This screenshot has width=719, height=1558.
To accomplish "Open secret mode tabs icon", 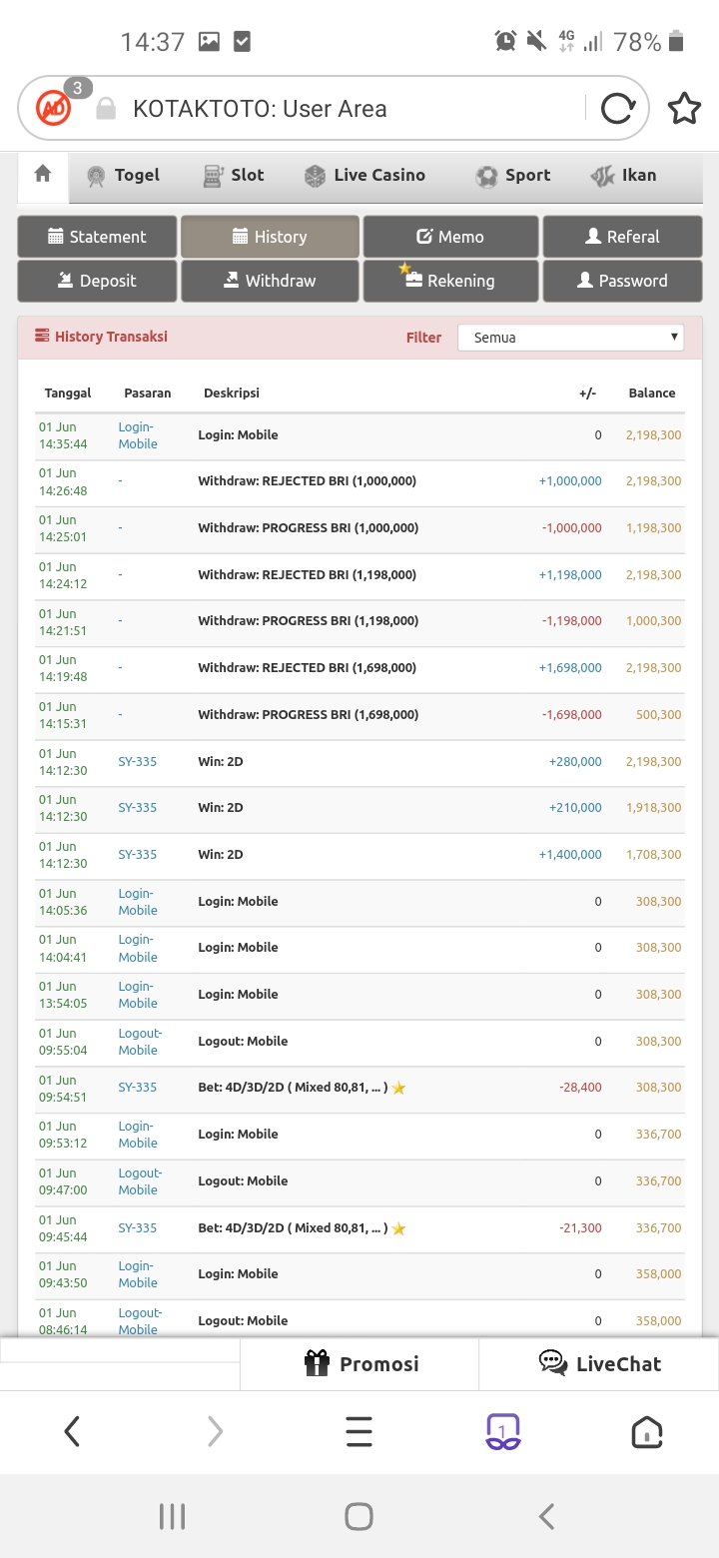I will click(x=502, y=1432).
